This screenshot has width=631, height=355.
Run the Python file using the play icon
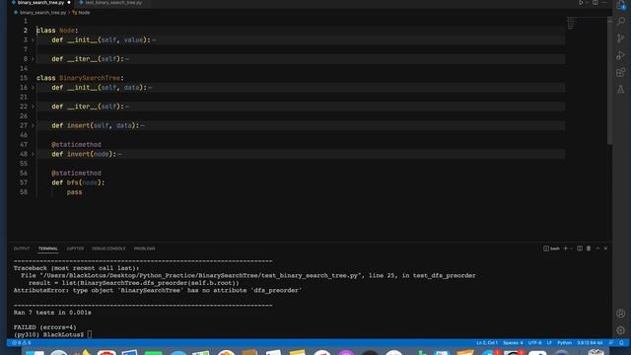click(x=581, y=2)
